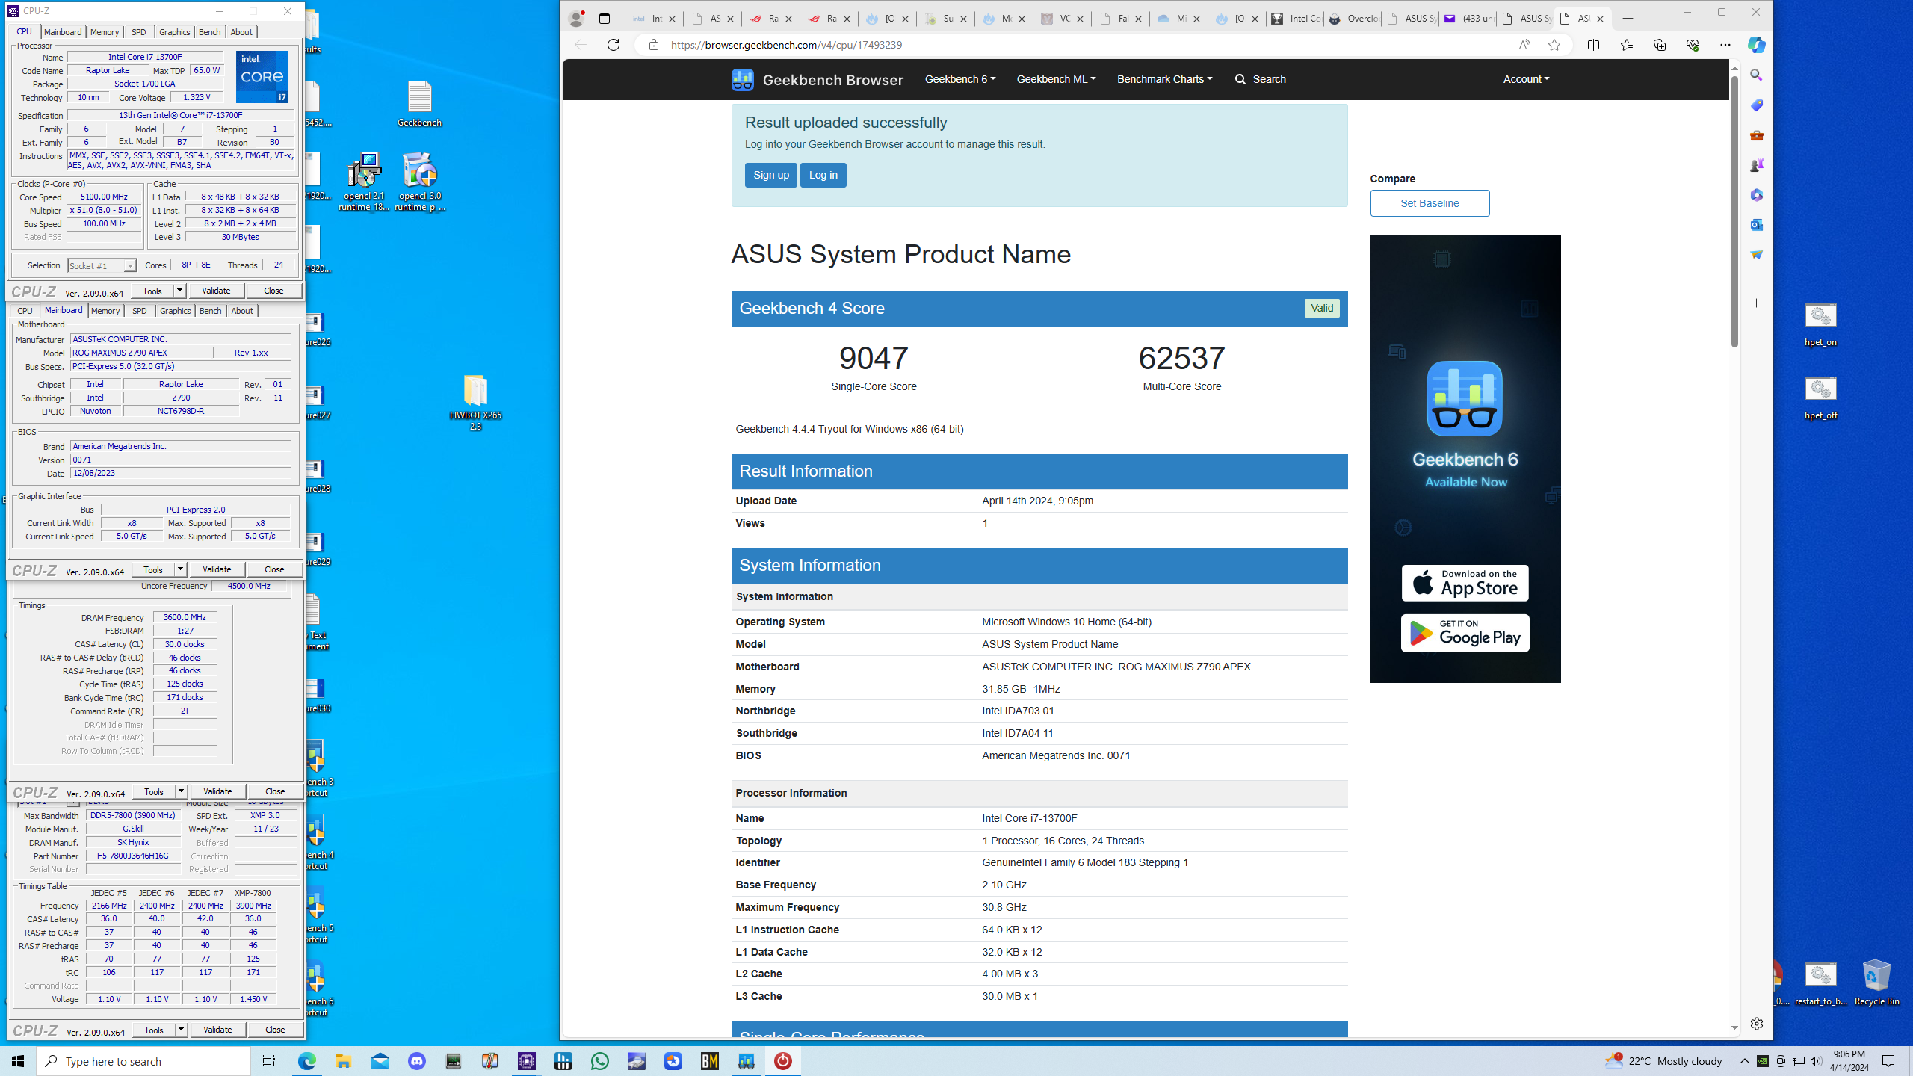Click the Single-Core Score 9047
Screen dimensions: 1913x1076
tap(874, 358)
